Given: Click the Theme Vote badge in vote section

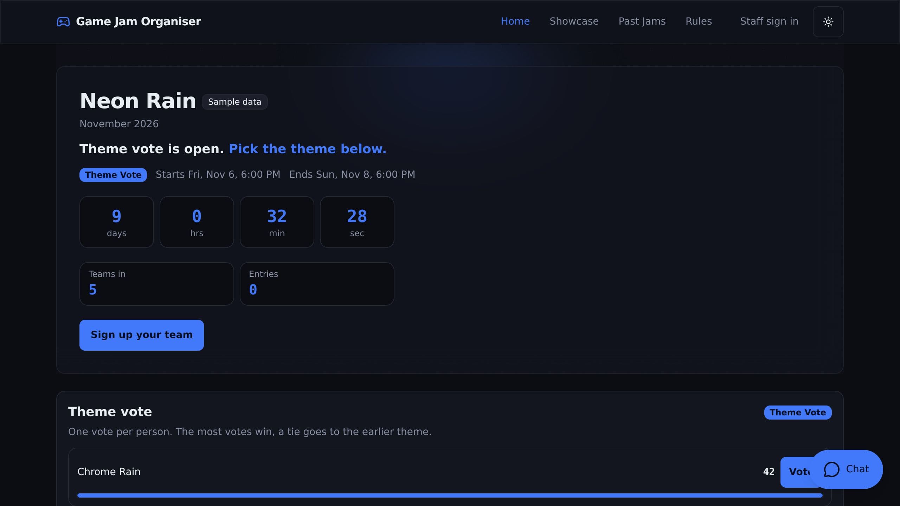Looking at the screenshot, I should 798,413.
